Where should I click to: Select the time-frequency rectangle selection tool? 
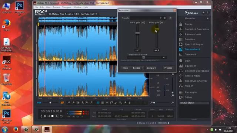(103, 103)
